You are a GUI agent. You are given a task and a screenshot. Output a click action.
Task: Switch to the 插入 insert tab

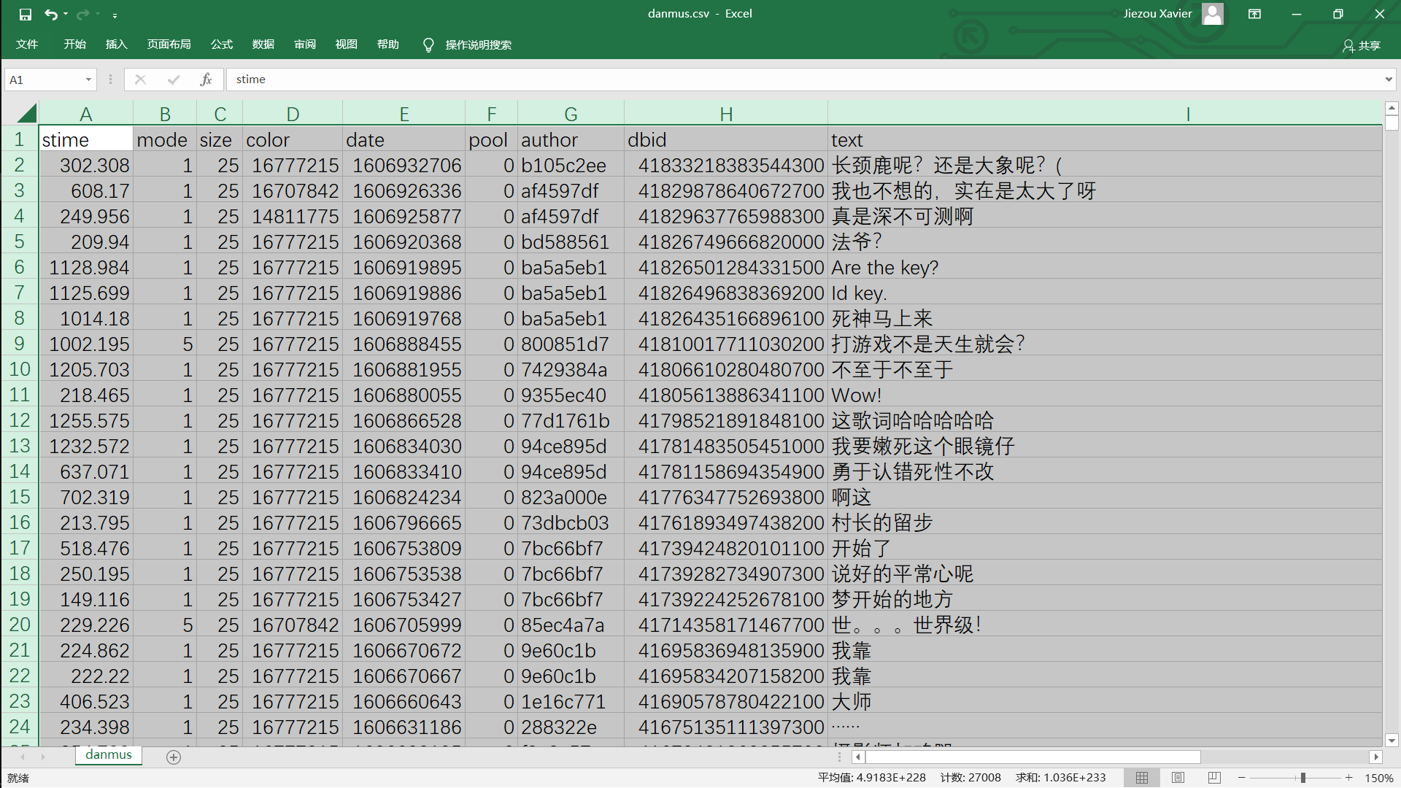point(117,45)
